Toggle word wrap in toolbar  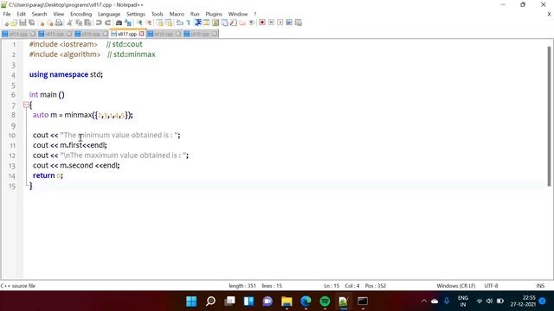[179, 23]
